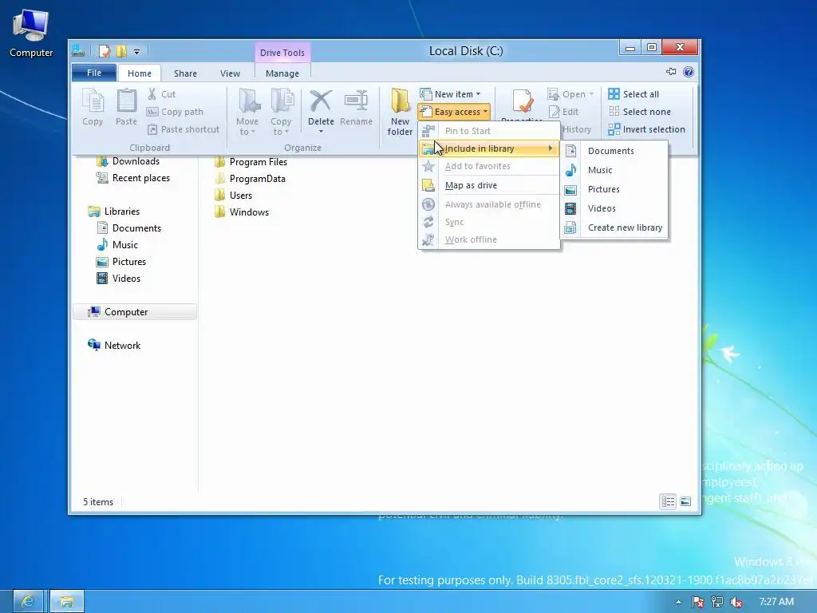Open the quick access toolbar customize arrow
Viewport: 817px width, 613px height.
(x=136, y=52)
